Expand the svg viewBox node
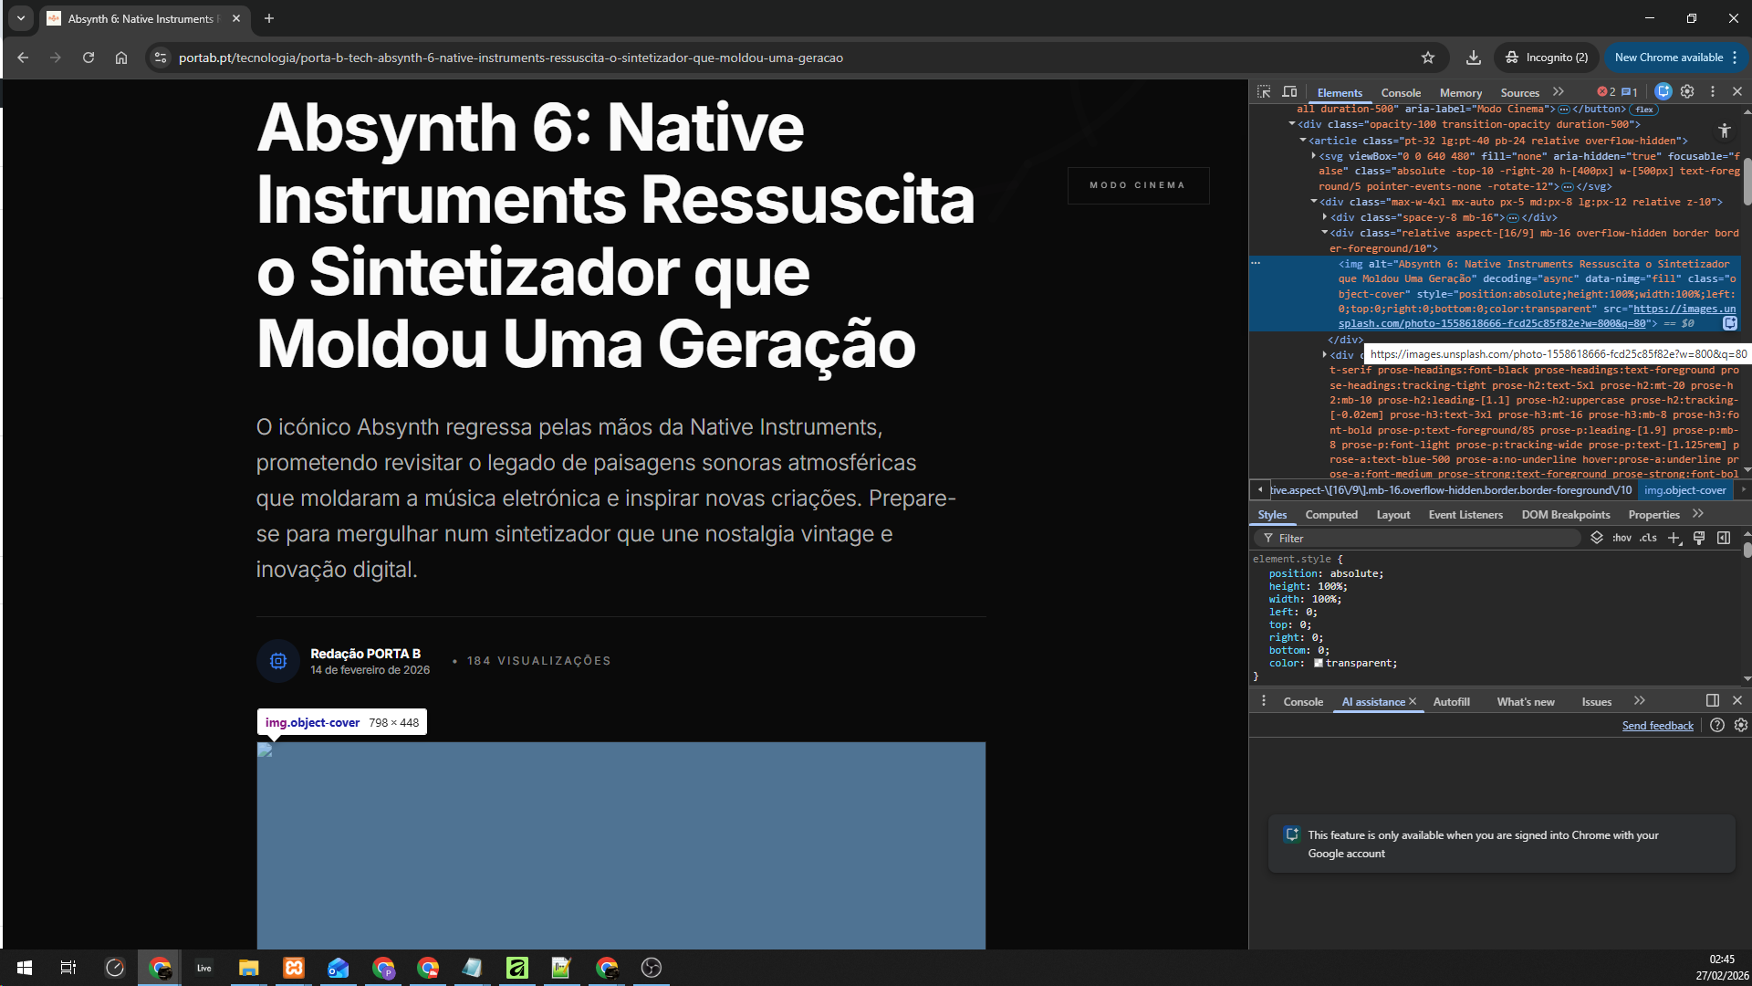Viewport: 1752px width, 986px height. pos(1314,156)
